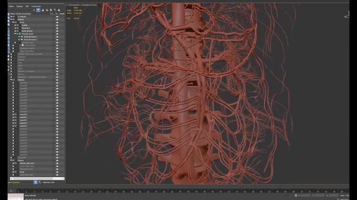This screenshot has height=200, width=357.
Task: Click the lock icon in explorer toolbar
Action: pyautogui.click(x=43, y=10)
